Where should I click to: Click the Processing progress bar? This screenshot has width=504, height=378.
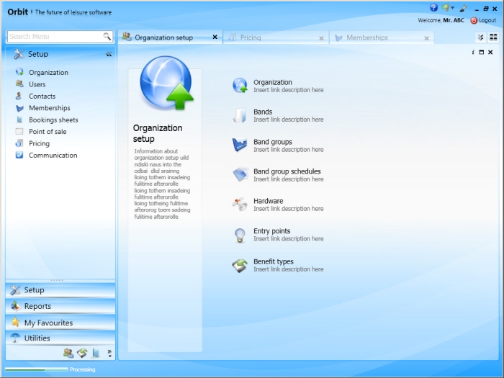coord(36,369)
